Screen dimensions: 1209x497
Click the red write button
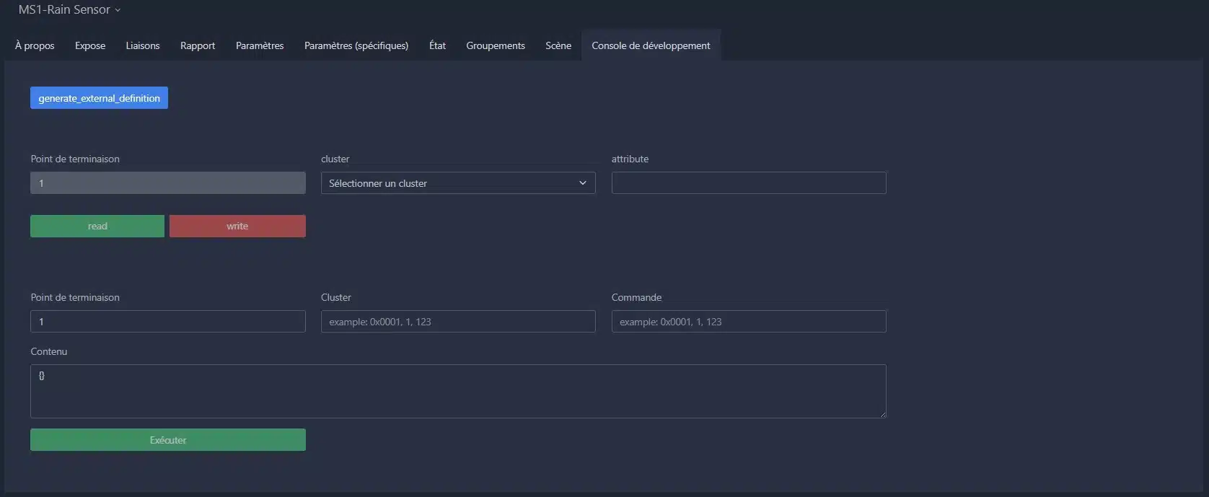[237, 226]
